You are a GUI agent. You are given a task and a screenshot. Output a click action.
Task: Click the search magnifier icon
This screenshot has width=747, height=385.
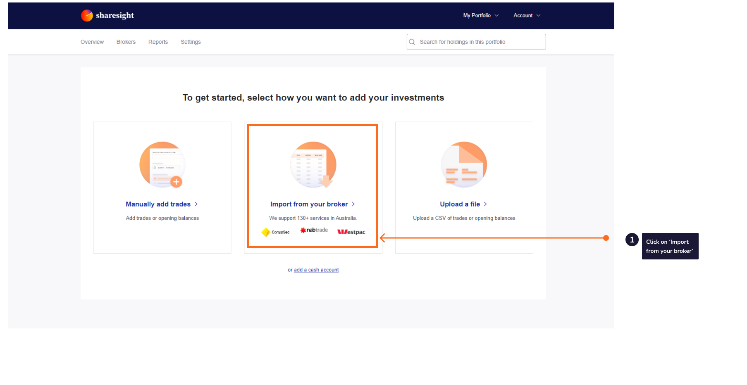click(412, 42)
